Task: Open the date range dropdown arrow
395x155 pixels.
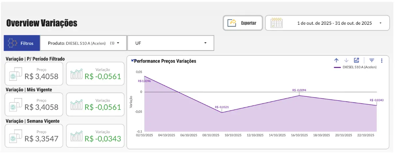Action: point(380,23)
